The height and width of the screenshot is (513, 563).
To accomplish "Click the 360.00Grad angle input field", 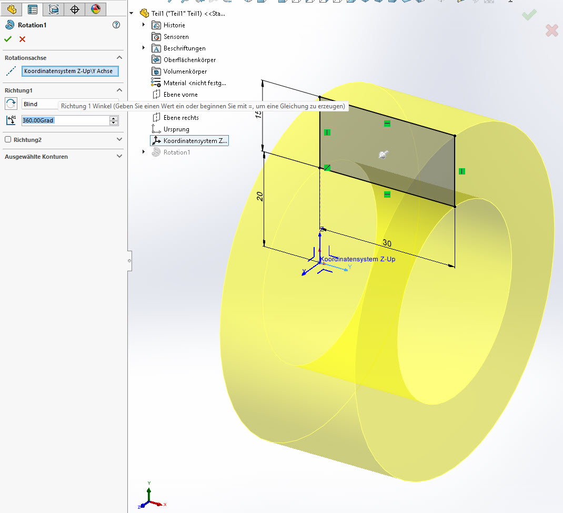I will [66, 120].
